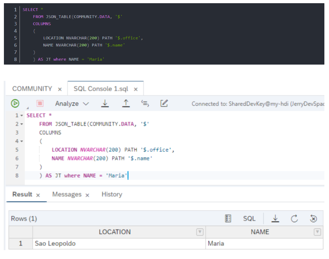The image size is (329, 259).
Task: Click the edit pencil icon in the toolbar
Action: click(x=164, y=103)
